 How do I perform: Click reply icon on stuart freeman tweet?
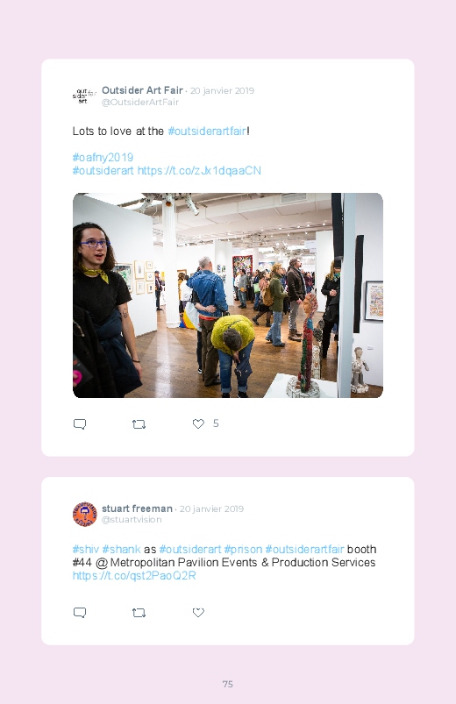point(80,613)
